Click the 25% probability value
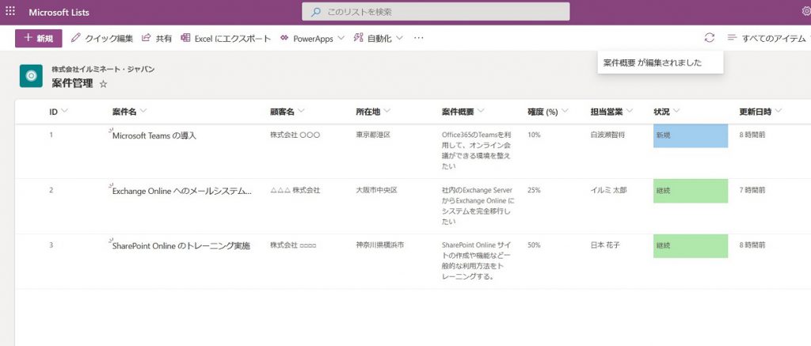The width and height of the screenshot is (811, 346). [534, 190]
